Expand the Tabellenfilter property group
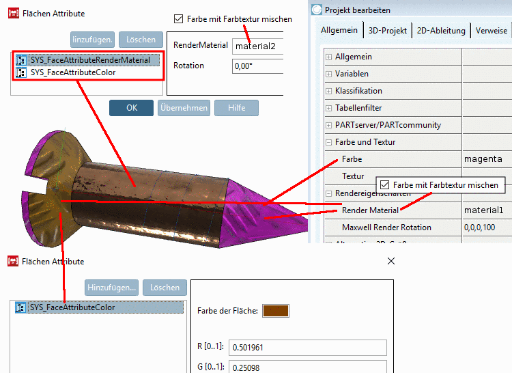 click(x=328, y=108)
